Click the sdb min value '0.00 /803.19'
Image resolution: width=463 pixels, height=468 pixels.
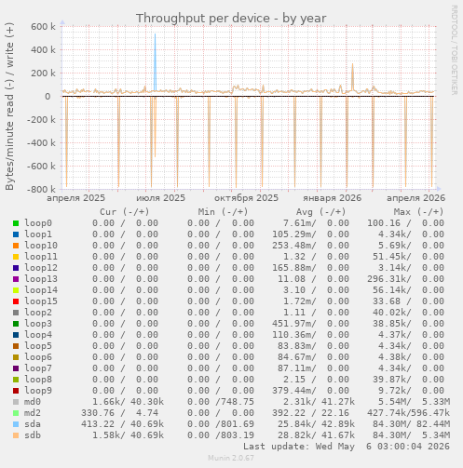tap(221, 435)
